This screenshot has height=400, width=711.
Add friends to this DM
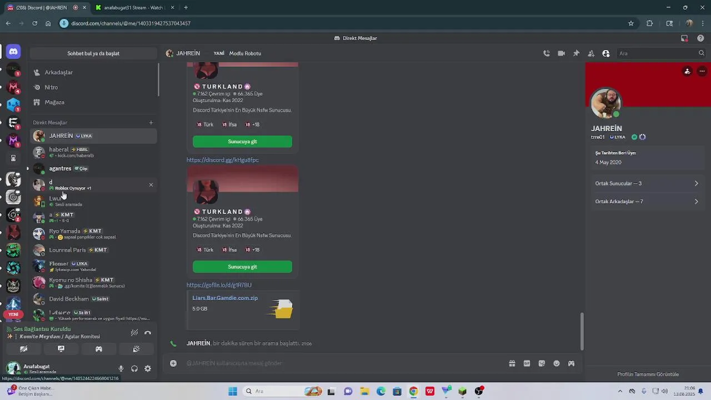coord(591,53)
